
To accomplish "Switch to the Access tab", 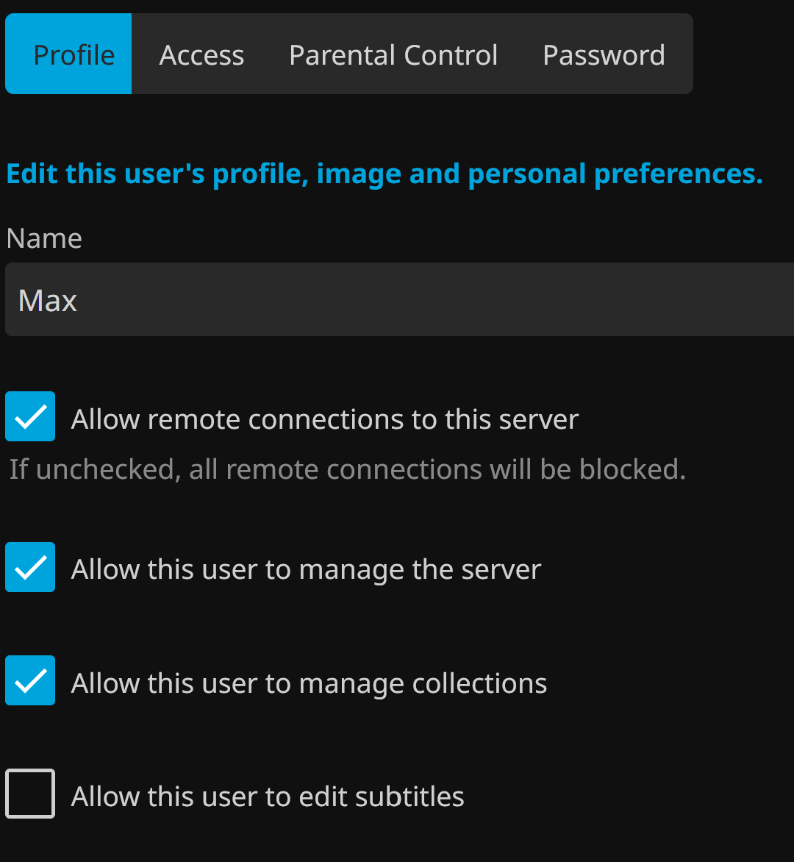I will tap(201, 55).
